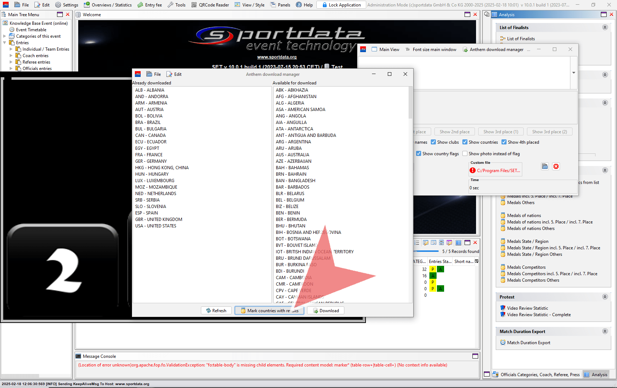Click the red delete custom file icon

point(556,166)
